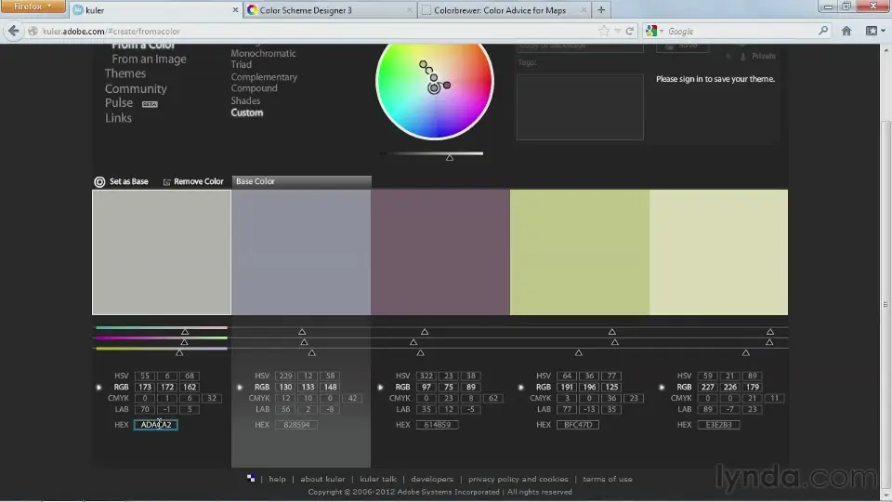Open the Firefox home page icon

pyautogui.click(x=846, y=32)
